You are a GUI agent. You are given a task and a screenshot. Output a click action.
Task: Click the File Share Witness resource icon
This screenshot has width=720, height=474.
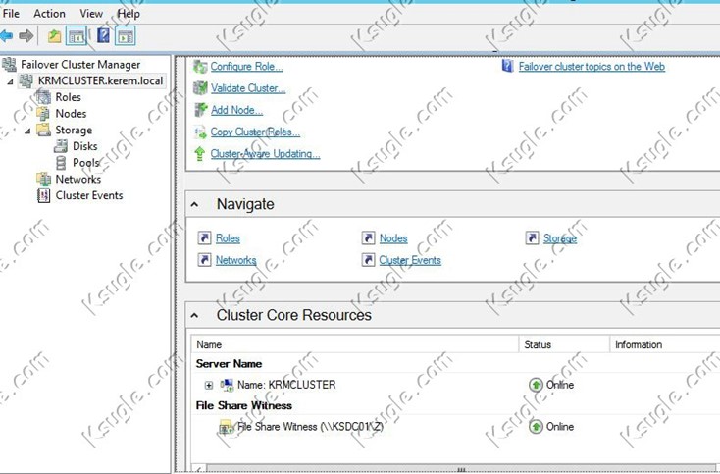(226, 427)
